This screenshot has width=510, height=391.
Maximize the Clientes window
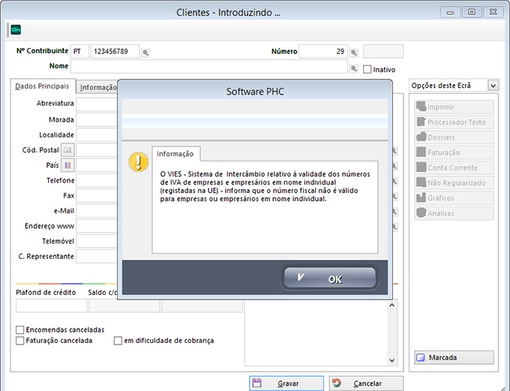(472, 12)
